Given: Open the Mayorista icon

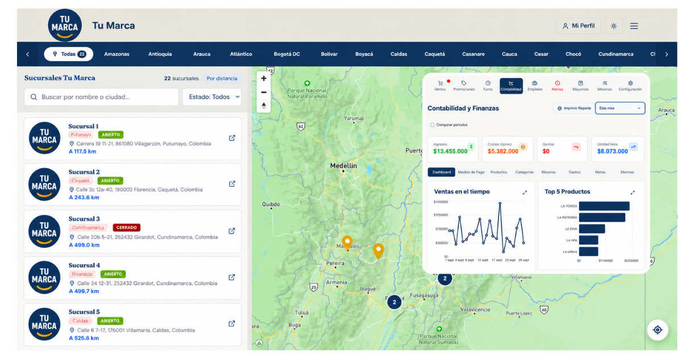Looking at the screenshot, I should [x=580, y=83].
